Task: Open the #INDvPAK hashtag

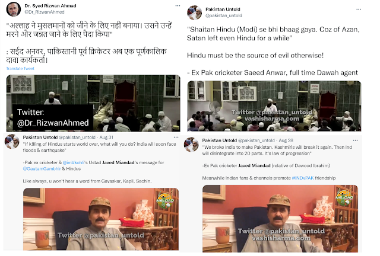Action: click(303, 178)
